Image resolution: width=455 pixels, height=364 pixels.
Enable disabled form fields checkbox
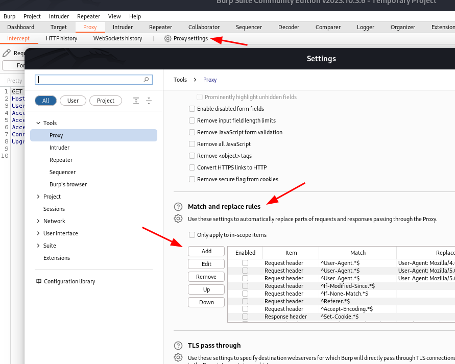pyautogui.click(x=192, y=109)
